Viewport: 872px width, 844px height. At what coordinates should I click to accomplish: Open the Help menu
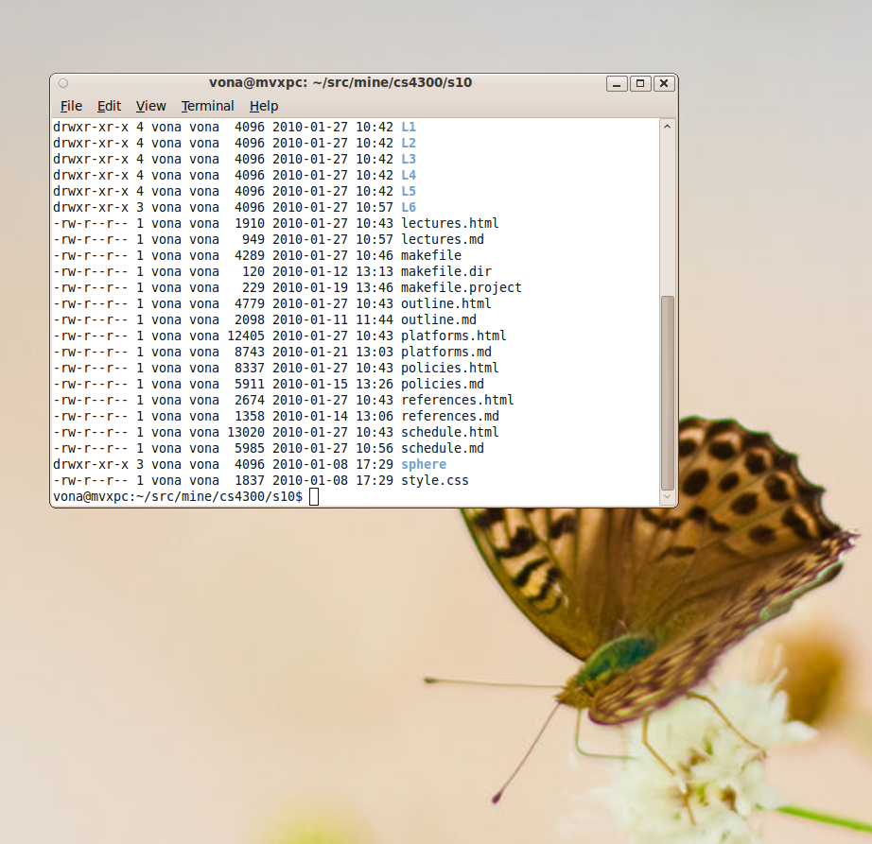pos(264,106)
